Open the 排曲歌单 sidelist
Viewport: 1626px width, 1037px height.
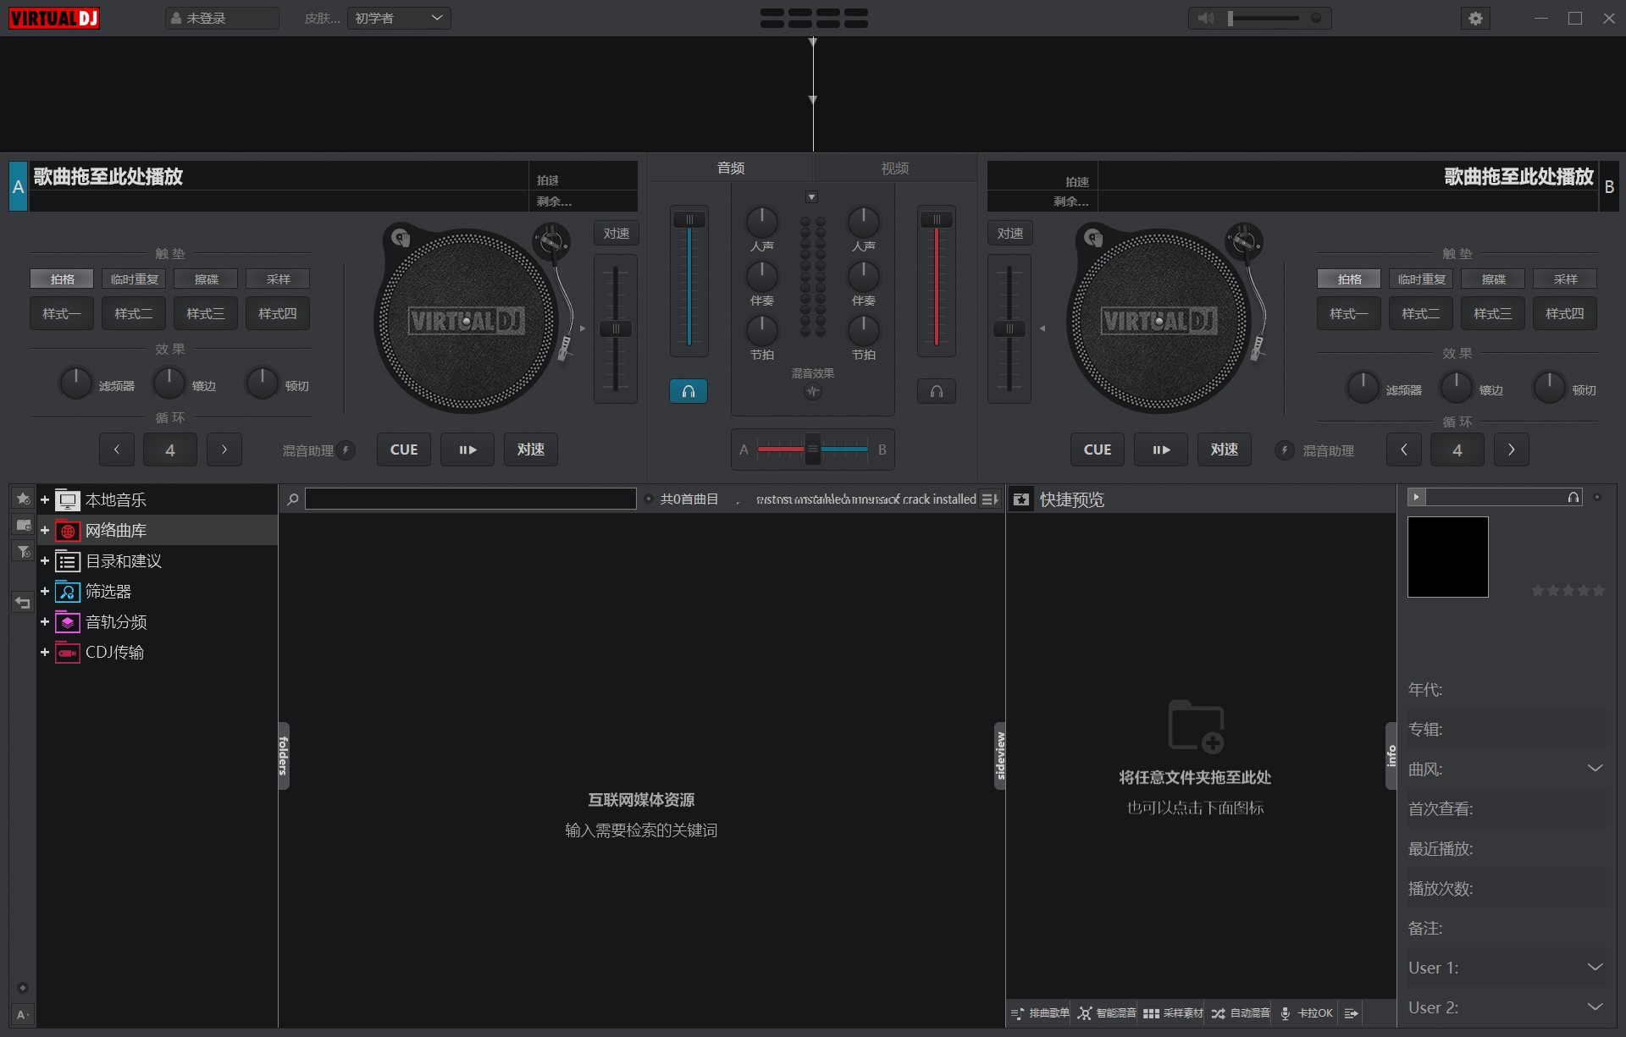tap(1040, 1013)
